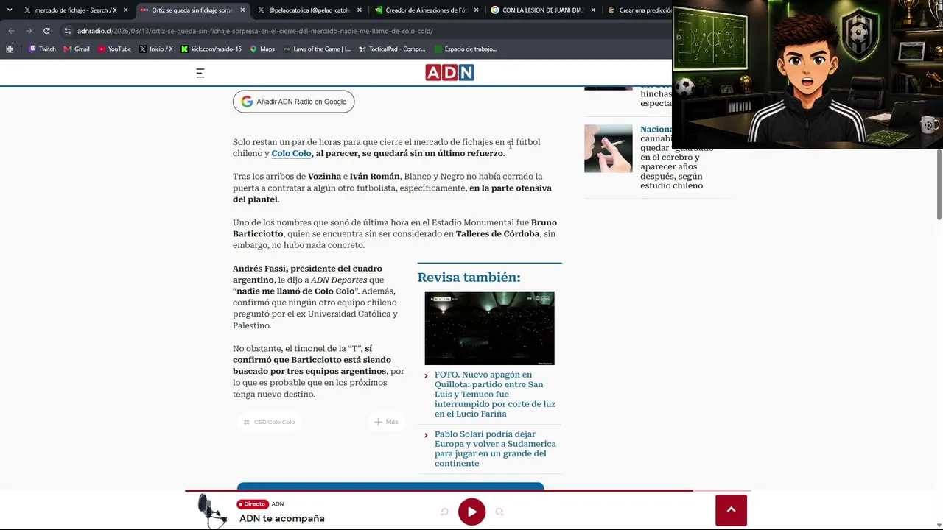Open the Gmail bookmark
The image size is (943, 530).
(77, 49)
